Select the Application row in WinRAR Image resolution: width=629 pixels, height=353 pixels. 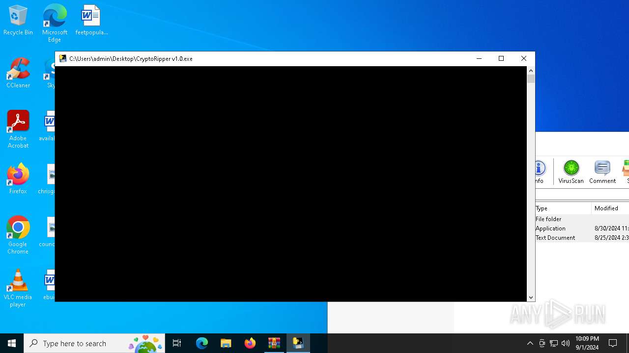coord(582,228)
